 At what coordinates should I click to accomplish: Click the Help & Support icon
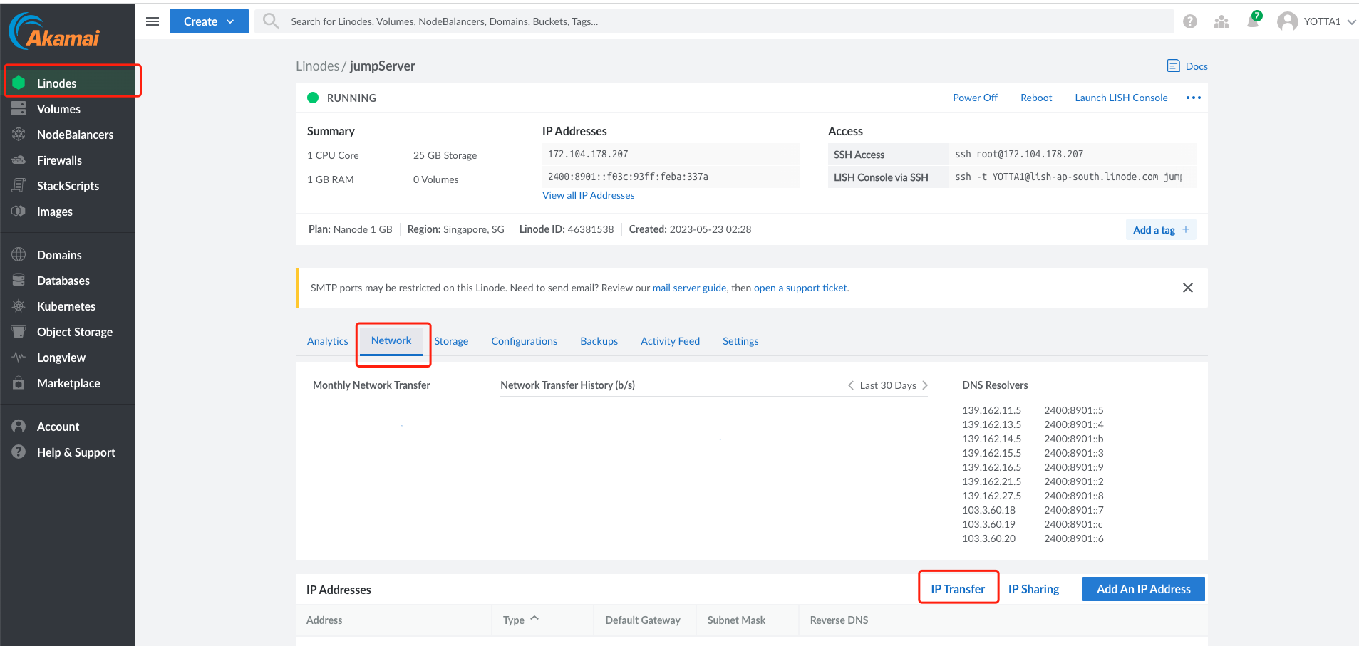pyautogui.click(x=19, y=452)
